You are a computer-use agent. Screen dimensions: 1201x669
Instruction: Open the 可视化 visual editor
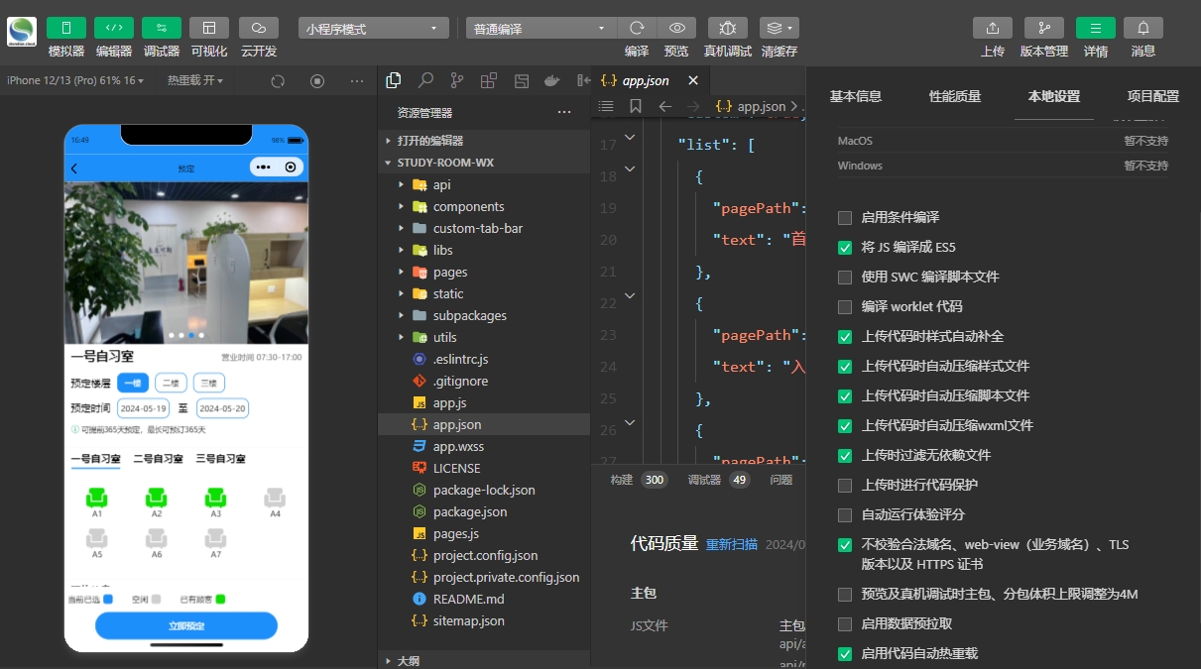[x=209, y=28]
